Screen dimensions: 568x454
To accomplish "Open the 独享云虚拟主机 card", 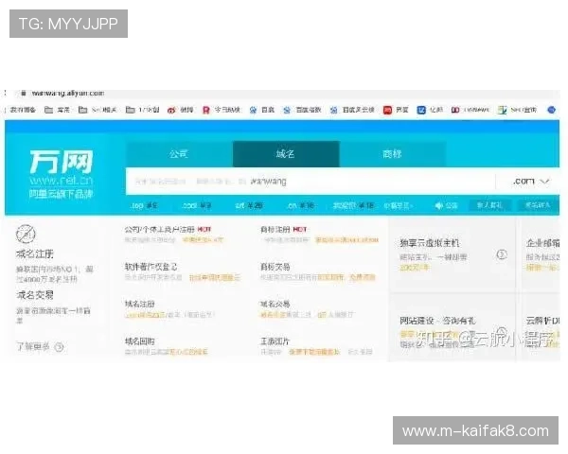I will 452,254.
